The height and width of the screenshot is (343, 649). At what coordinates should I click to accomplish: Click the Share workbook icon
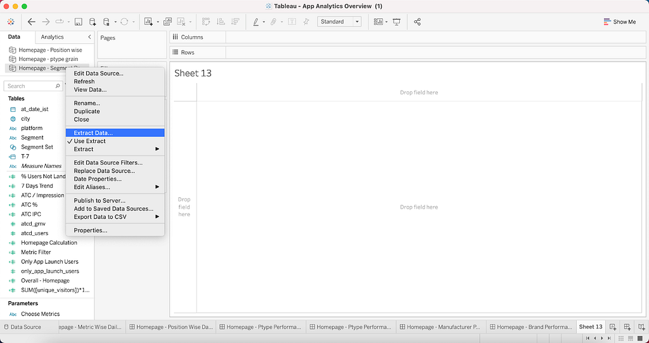click(x=417, y=22)
